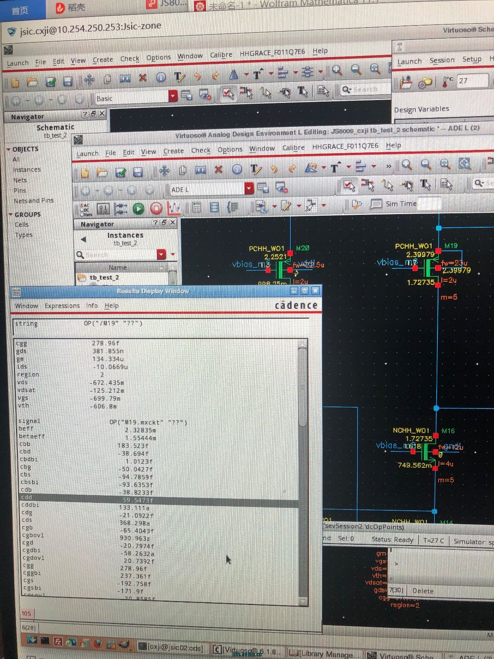Open the Session menu in right-side ADE window
The image size is (494, 659).
tap(442, 60)
